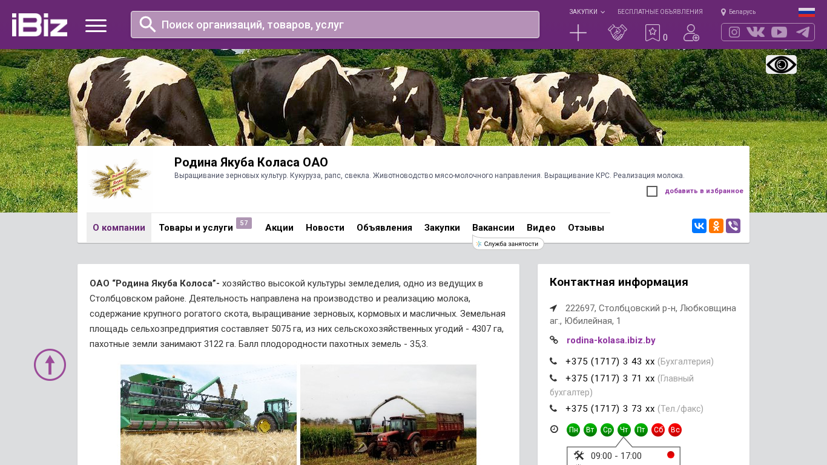Screen dimensions: 827x465
Task: Open the iBiz home logo
Action: point(39,25)
